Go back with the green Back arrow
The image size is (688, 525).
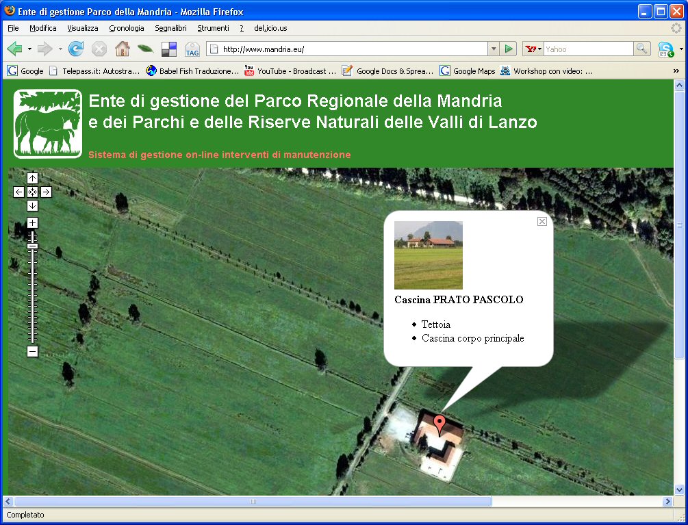(x=15, y=49)
